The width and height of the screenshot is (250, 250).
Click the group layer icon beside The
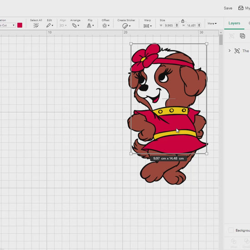pyautogui.click(x=237, y=51)
